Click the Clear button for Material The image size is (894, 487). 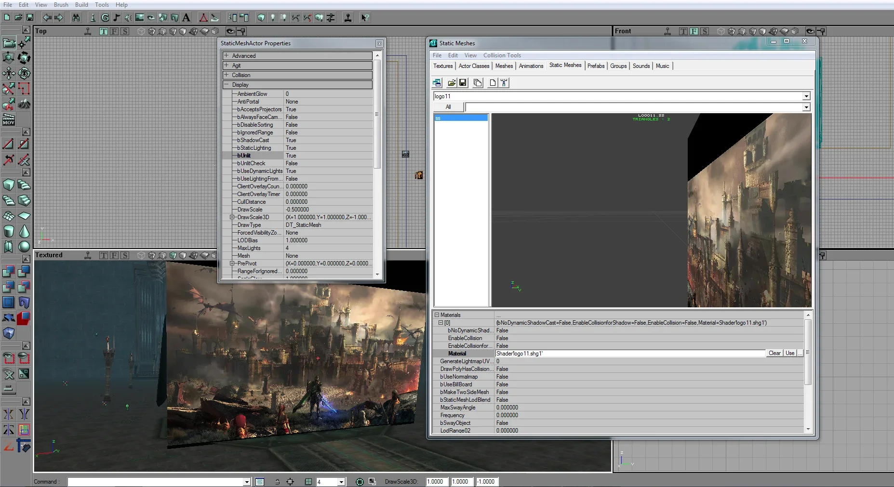[774, 353]
